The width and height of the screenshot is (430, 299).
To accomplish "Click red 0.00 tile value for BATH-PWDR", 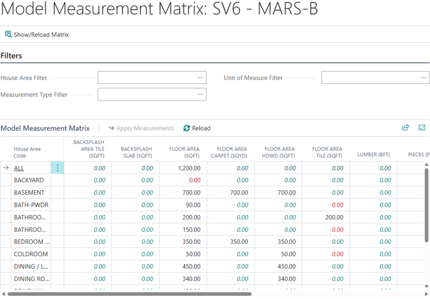I will click(x=338, y=205).
